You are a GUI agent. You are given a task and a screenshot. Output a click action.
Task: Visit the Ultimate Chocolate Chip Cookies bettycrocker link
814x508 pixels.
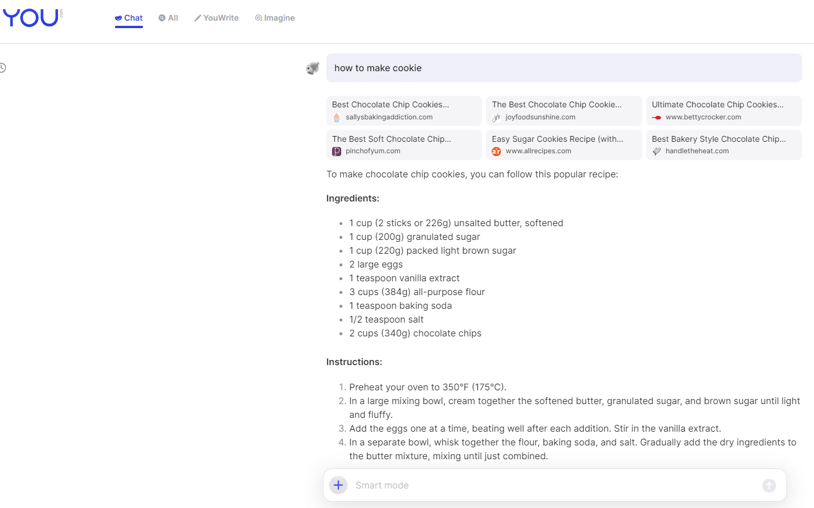point(723,110)
